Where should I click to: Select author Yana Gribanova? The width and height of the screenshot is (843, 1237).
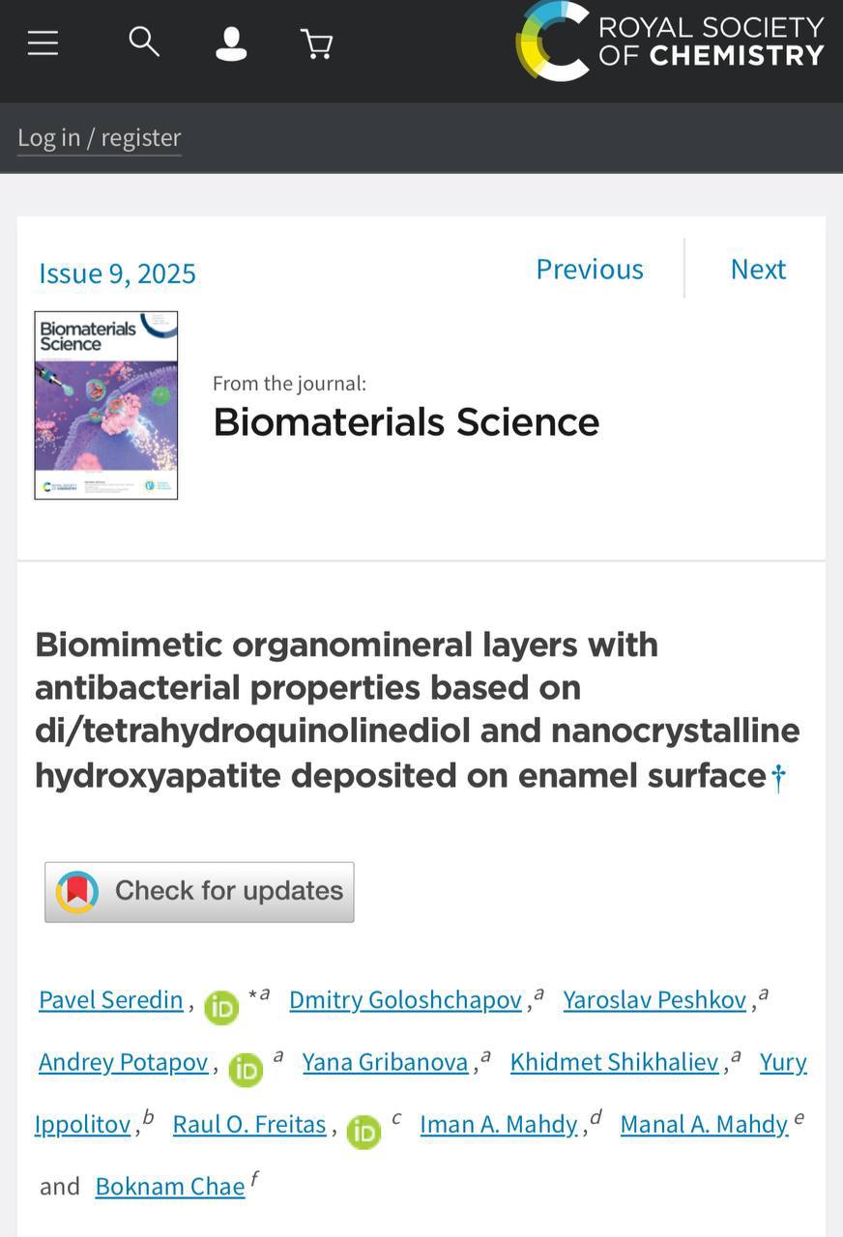tap(385, 1062)
